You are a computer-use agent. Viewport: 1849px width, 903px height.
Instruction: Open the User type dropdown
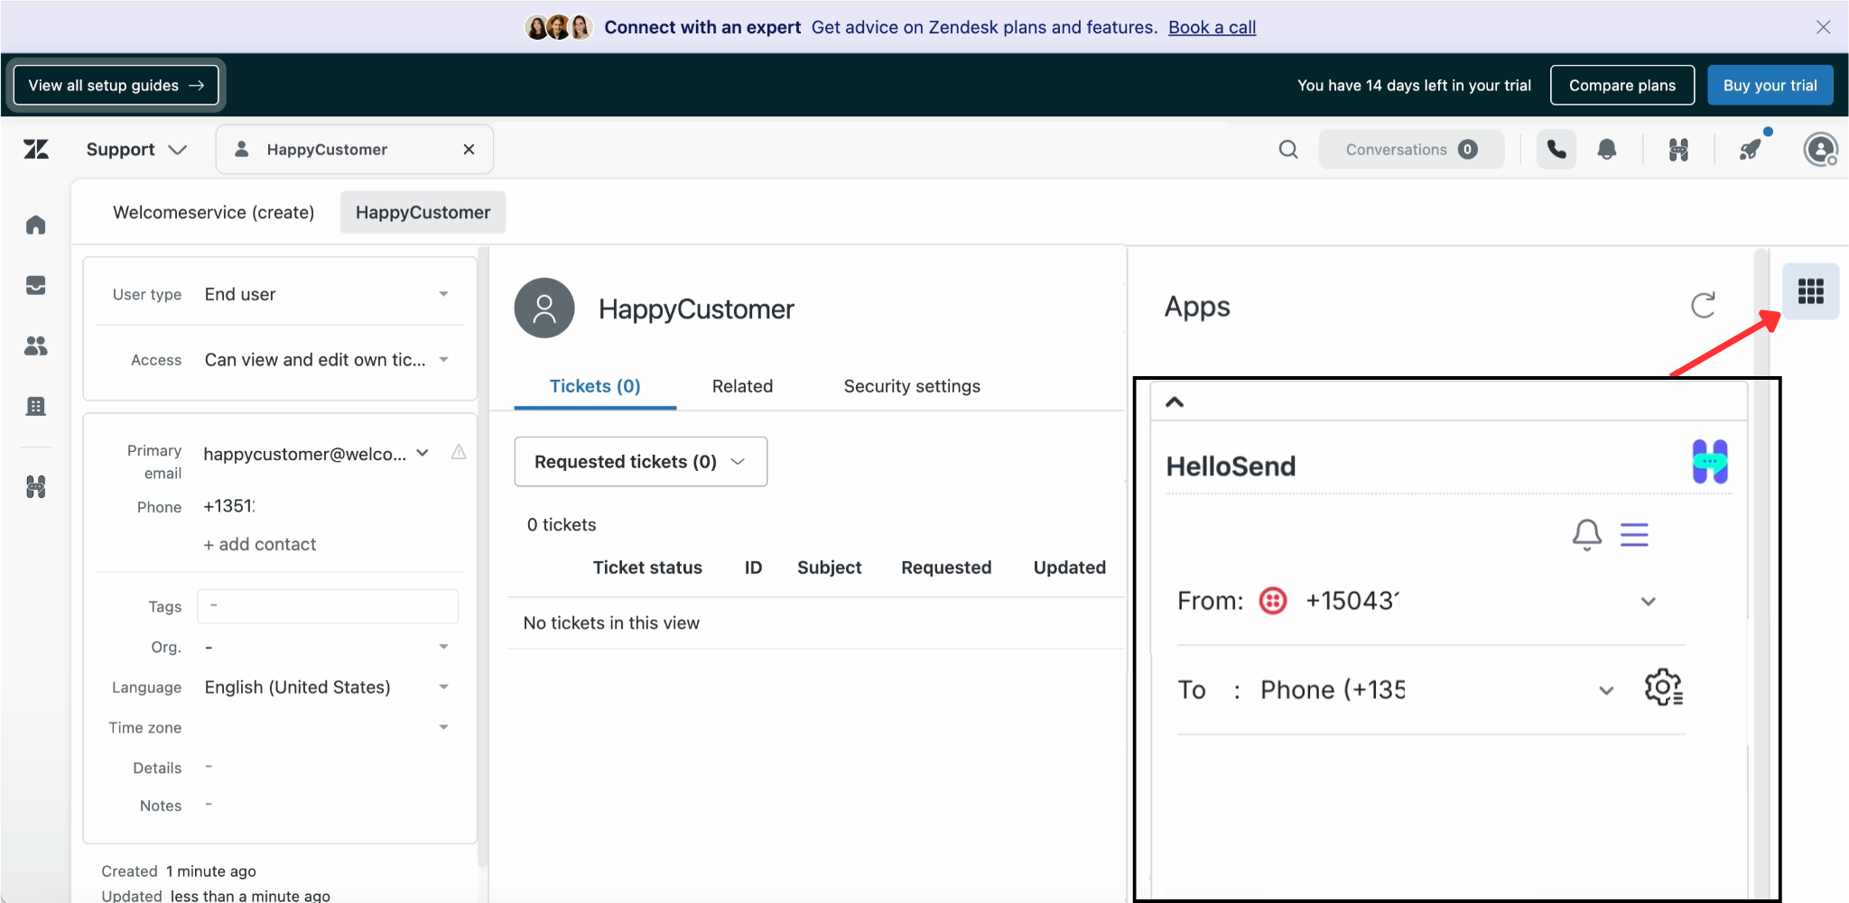point(326,294)
